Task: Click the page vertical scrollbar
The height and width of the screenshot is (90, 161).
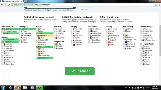Action: 160,40
